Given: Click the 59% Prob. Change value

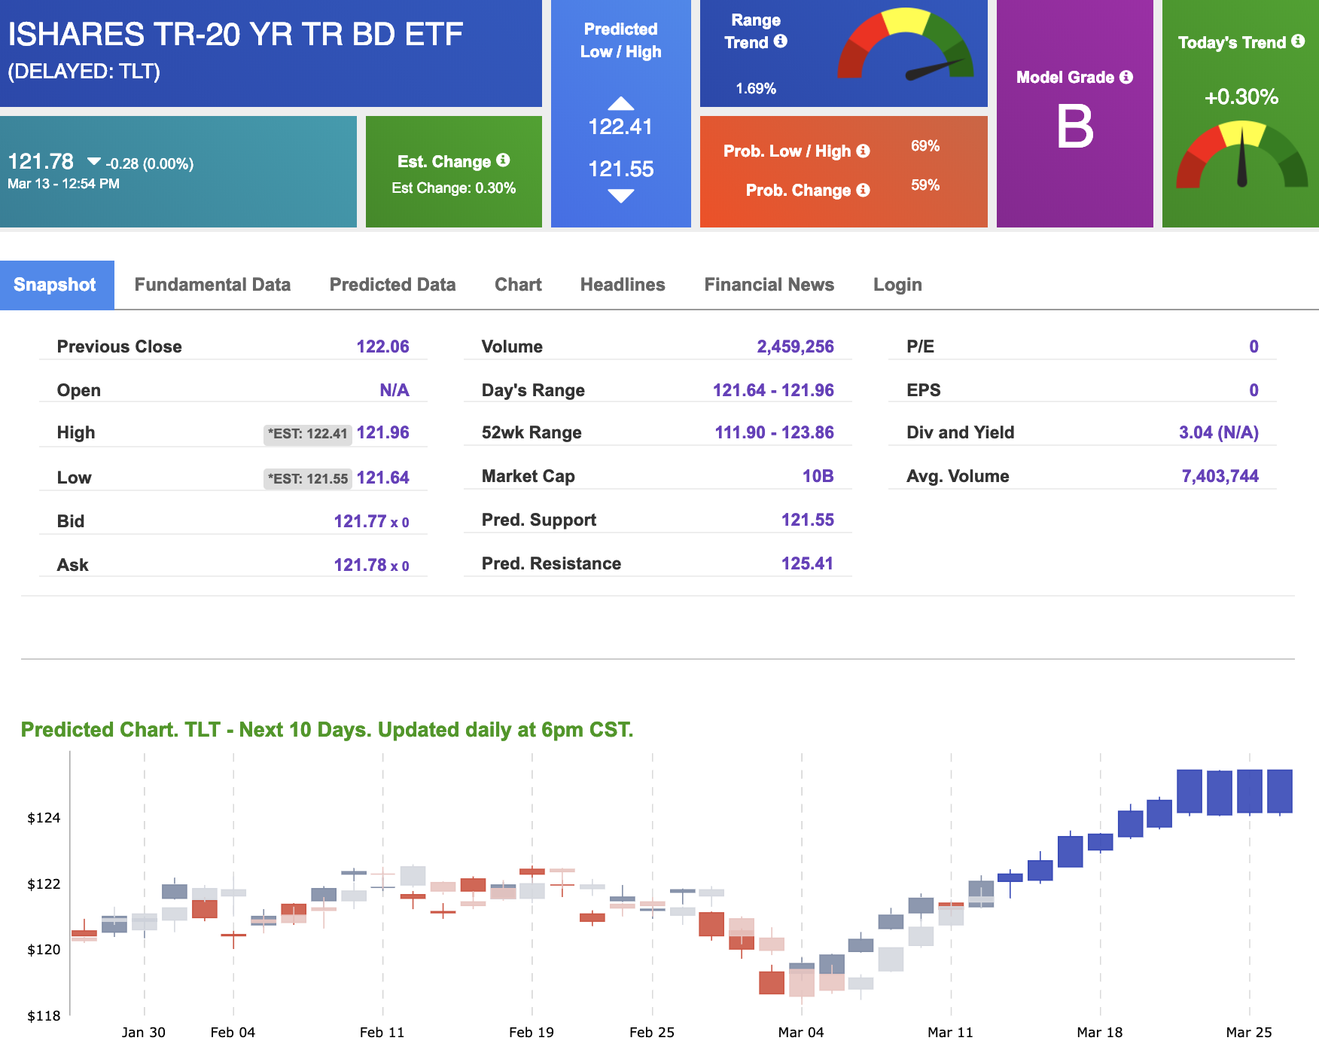Looking at the screenshot, I should tap(925, 185).
